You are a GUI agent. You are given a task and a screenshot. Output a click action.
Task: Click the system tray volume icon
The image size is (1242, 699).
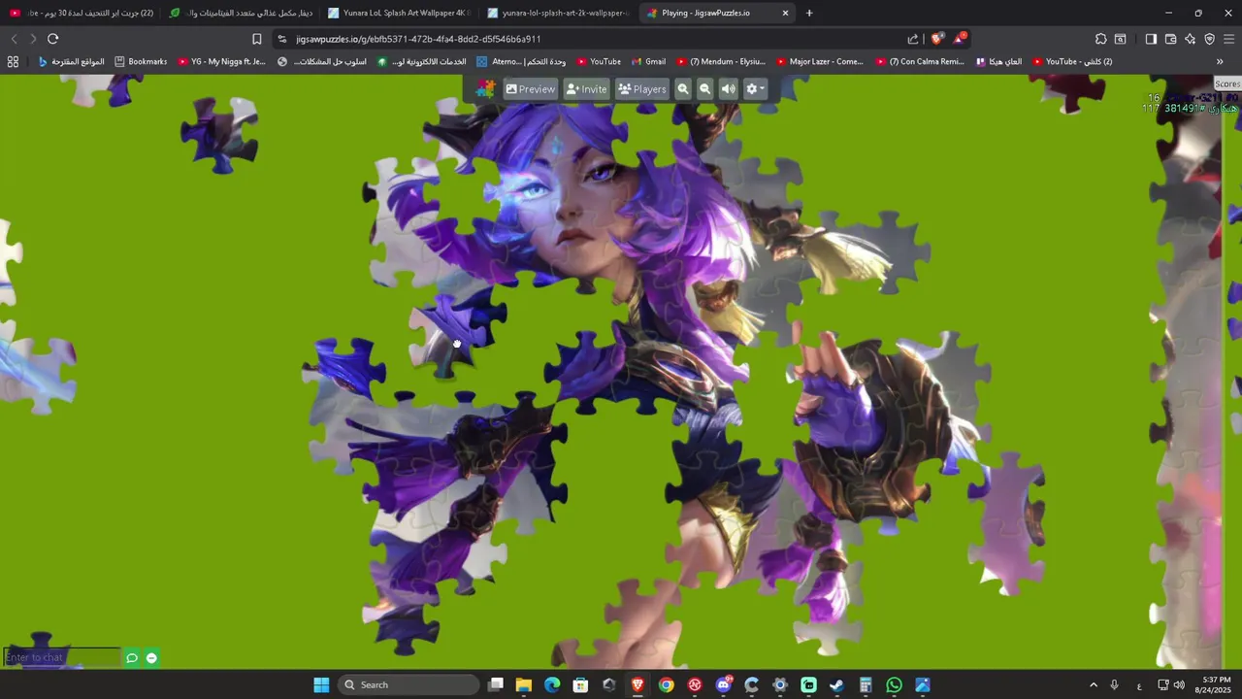tap(1179, 684)
